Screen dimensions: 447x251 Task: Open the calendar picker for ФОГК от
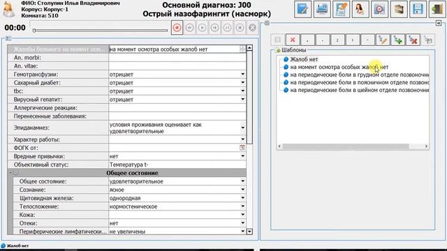(242, 148)
